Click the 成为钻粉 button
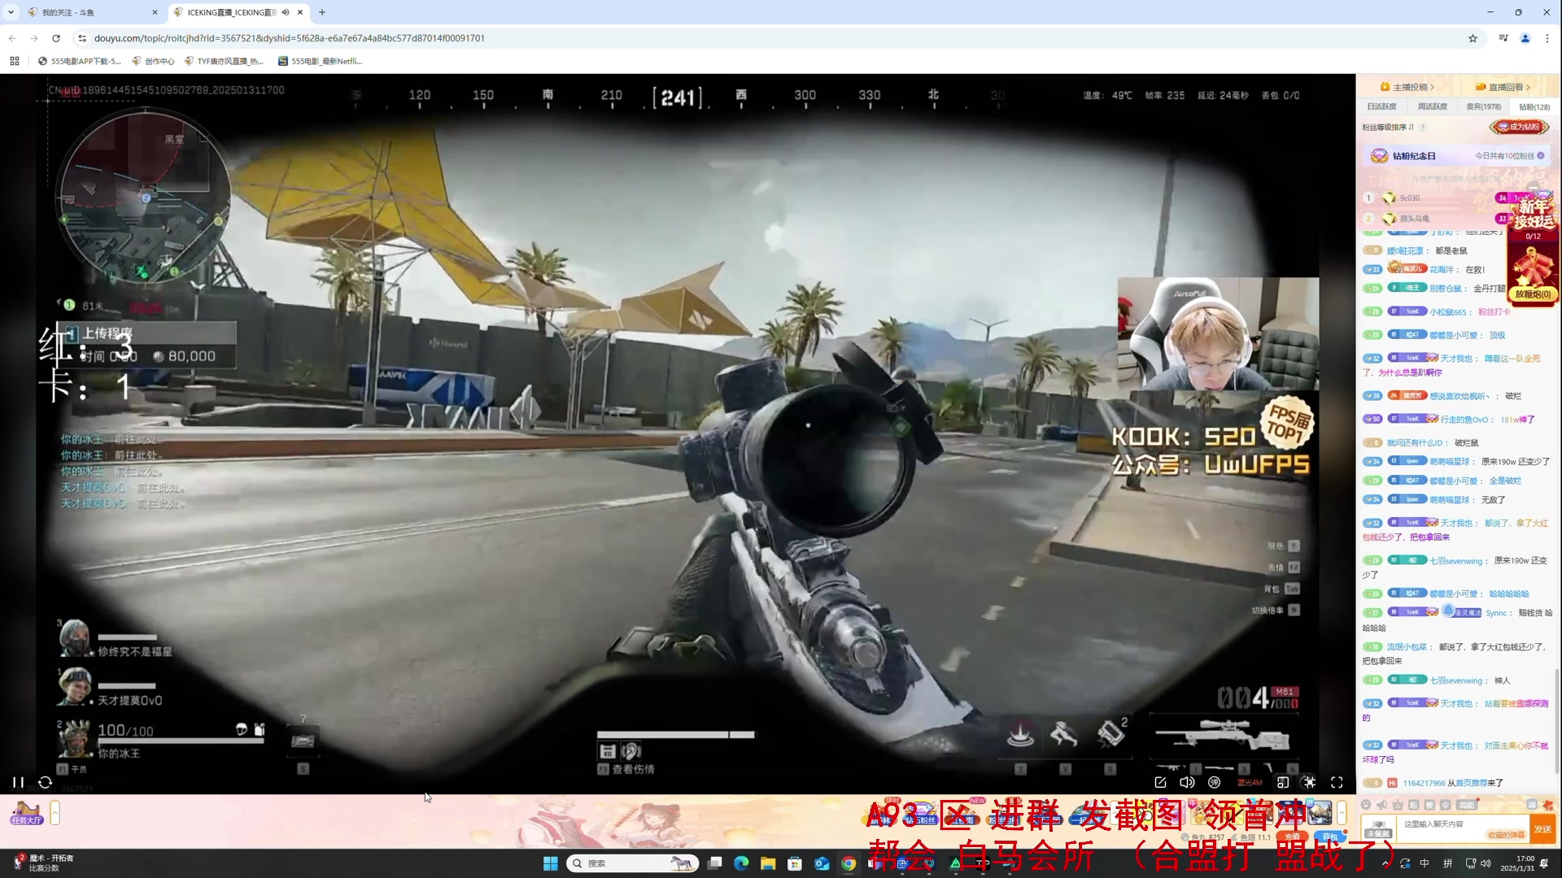 (1519, 127)
